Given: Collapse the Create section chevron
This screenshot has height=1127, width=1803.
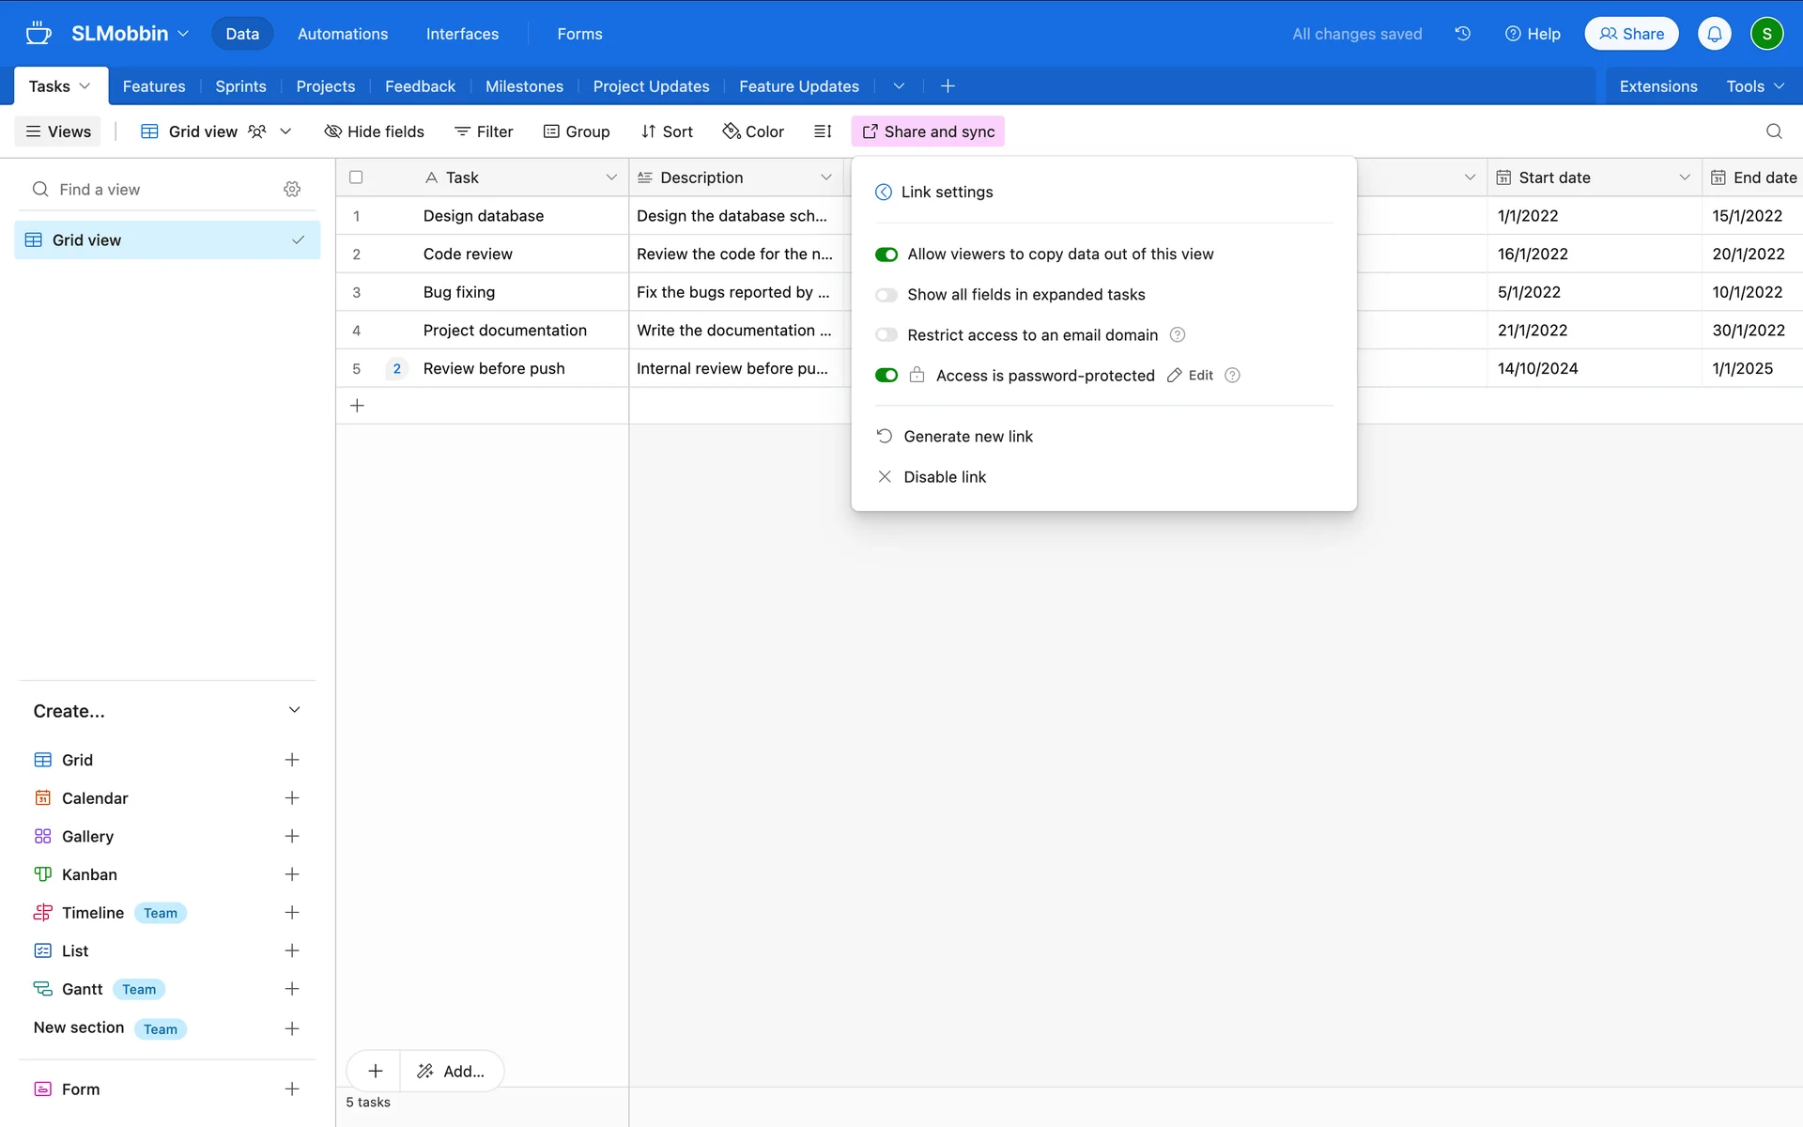Looking at the screenshot, I should pos(294,710).
